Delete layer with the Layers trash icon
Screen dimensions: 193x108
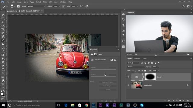coord(188,100)
